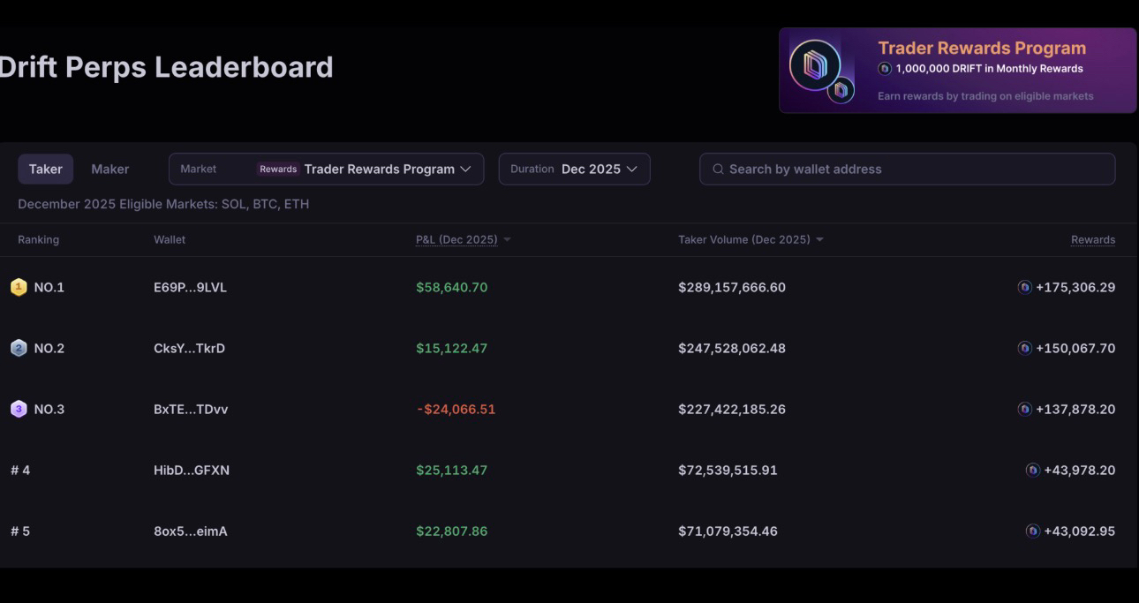This screenshot has width=1139, height=603.
Task: Click the magnifier icon in search box
Action: (718, 169)
